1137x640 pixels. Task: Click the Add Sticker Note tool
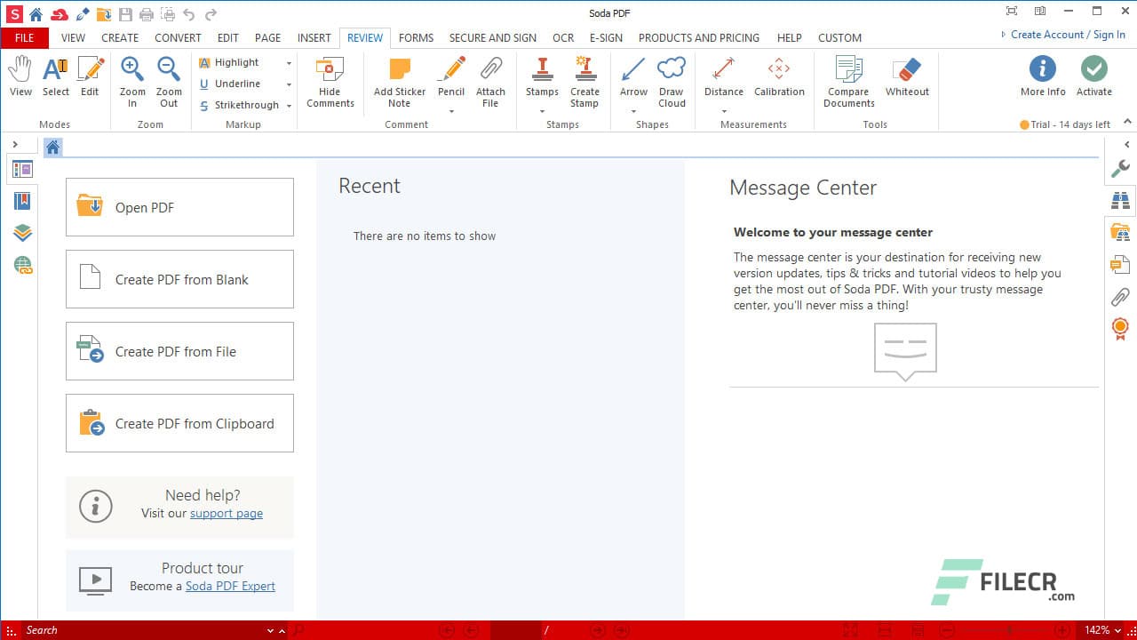[x=399, y=80]
